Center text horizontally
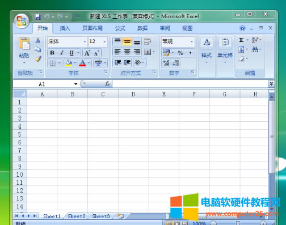Viewport: 286px width, 225px height. point(127,52)
